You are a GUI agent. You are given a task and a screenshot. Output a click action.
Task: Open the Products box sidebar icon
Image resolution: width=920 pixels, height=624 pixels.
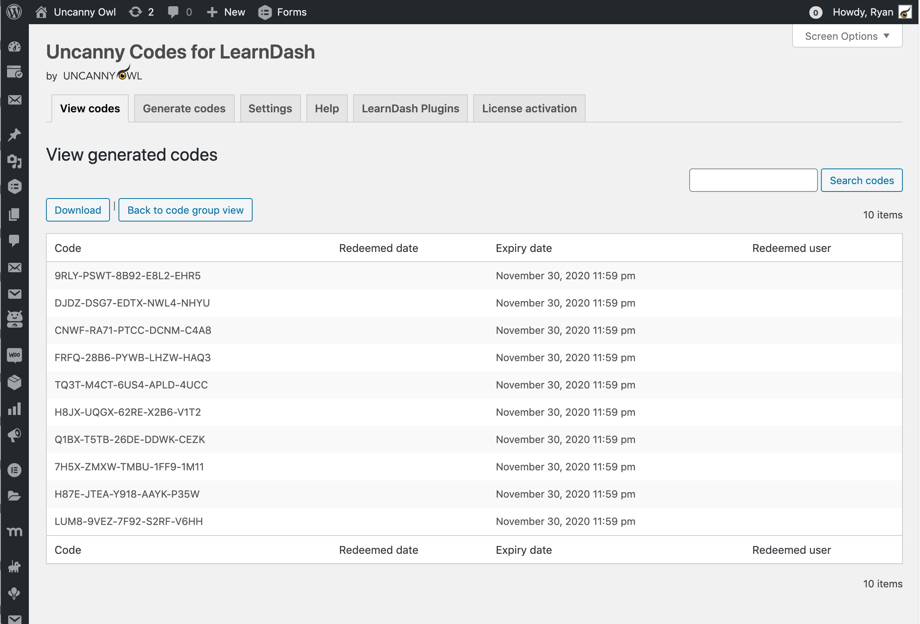[14, 382]
